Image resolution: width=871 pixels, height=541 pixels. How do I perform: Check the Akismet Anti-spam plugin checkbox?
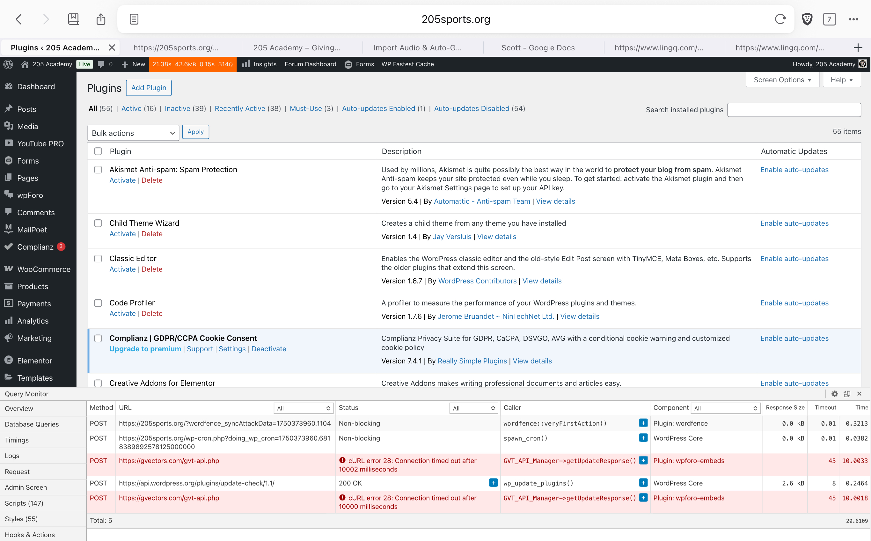[x=98, y=170]
